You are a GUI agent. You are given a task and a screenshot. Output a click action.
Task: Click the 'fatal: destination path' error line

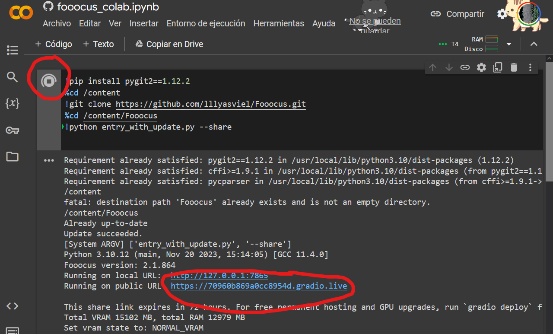click(x=247, y=202)
